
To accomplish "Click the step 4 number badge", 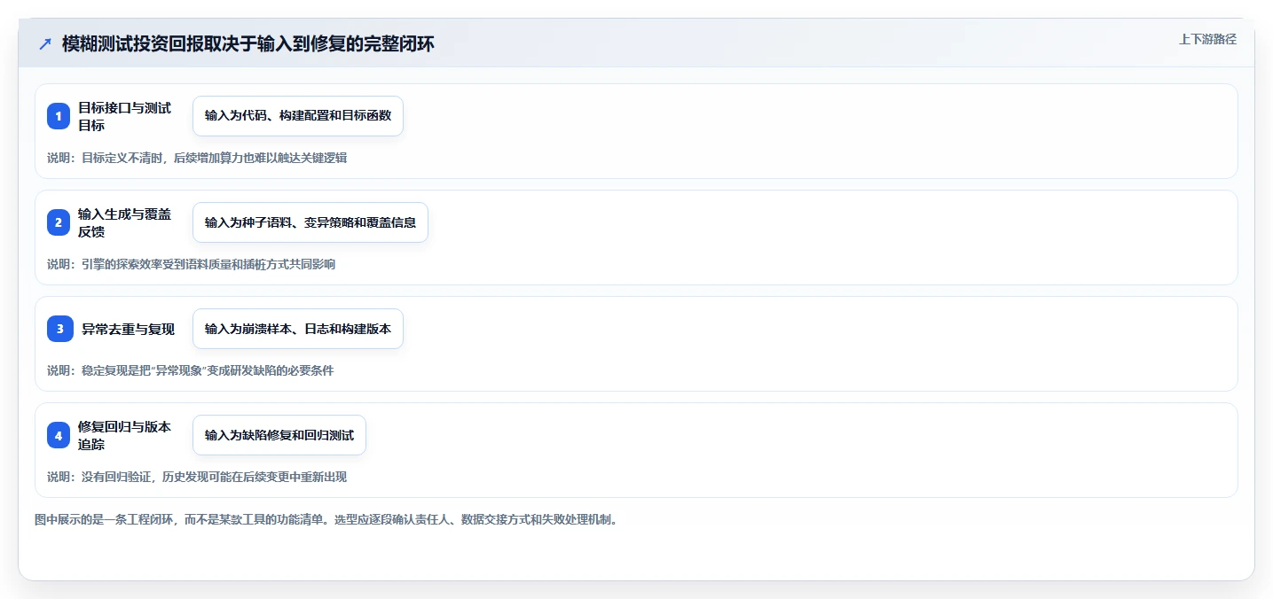I will (x=59, y=435).
